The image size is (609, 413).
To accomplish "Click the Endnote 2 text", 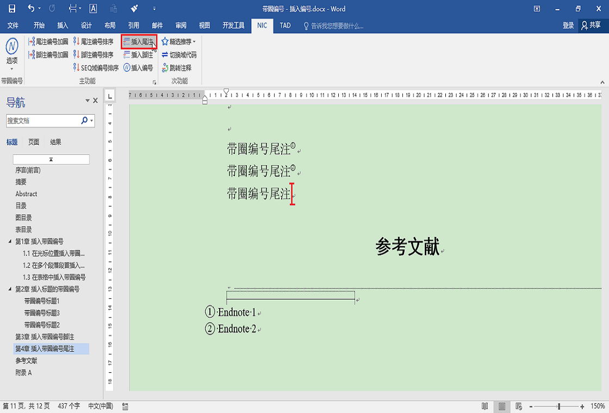I will point(237,329).
